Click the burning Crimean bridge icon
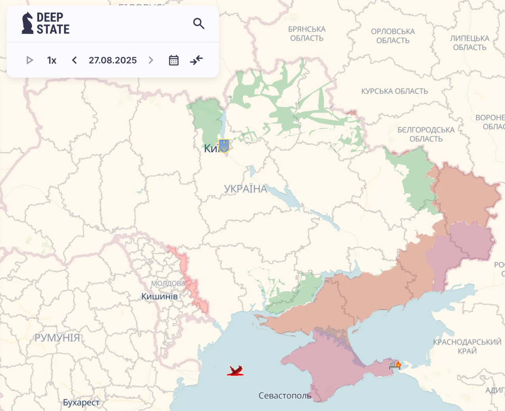The height and width of the screenshot is (411, 505). click(x=395, y=365)
